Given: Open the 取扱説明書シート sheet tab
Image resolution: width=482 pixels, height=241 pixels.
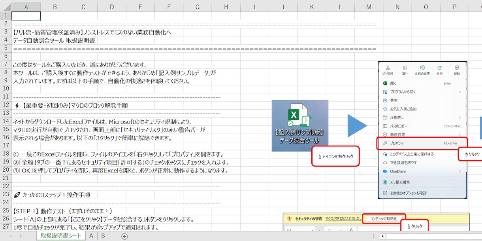Looking at the screenshot, I should (61, 236).
